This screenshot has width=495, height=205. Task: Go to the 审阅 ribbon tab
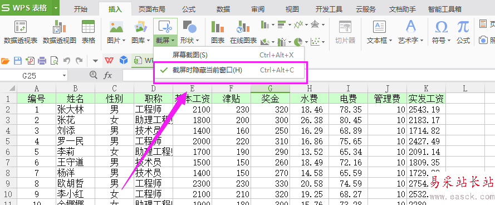[258, 9]
